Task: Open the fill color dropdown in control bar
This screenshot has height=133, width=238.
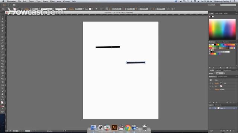Action: 17,9
